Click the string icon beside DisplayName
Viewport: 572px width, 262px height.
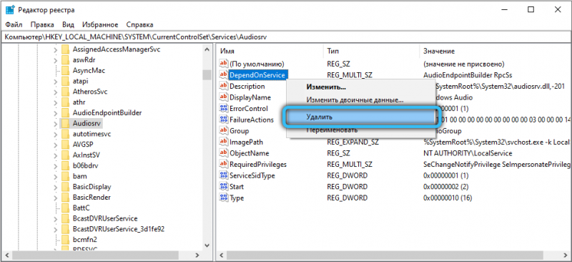[223, 97]
